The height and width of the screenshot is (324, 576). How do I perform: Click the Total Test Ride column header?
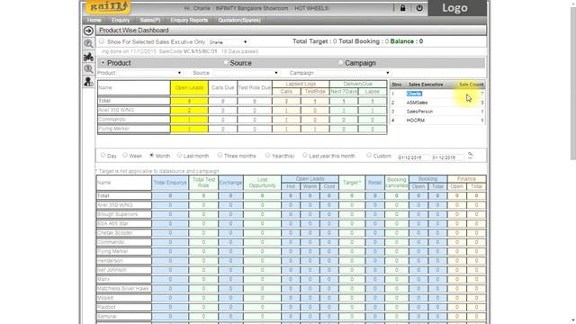coord(203,183)
